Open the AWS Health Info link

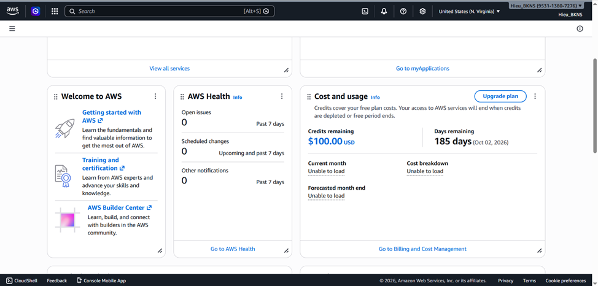coord(238,97)
